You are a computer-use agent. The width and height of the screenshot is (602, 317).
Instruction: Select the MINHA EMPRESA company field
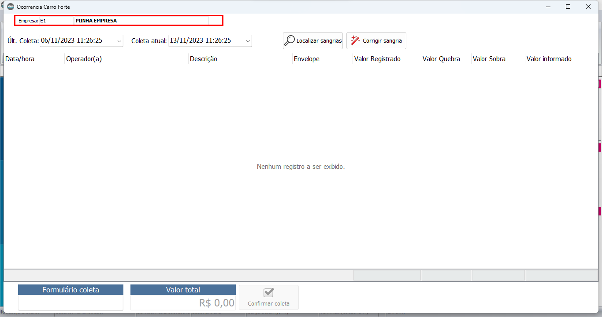coord(141,21)
